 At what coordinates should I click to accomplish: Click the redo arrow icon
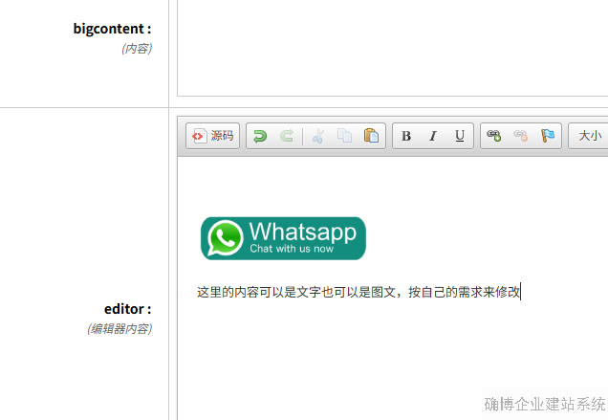[287, 136]
